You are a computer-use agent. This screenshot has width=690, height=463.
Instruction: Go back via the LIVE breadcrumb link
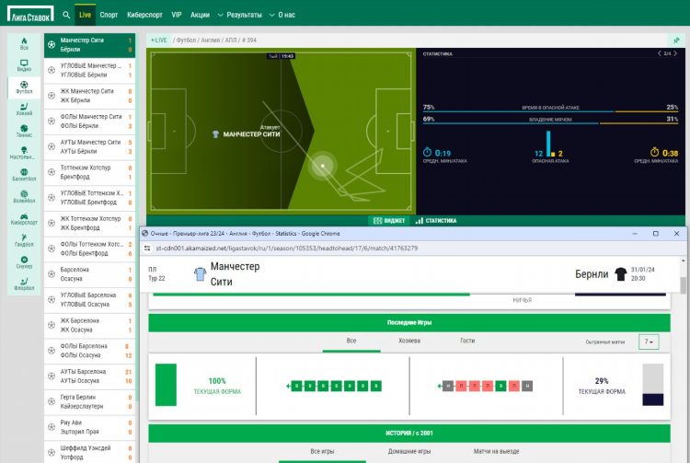point(159,41)
